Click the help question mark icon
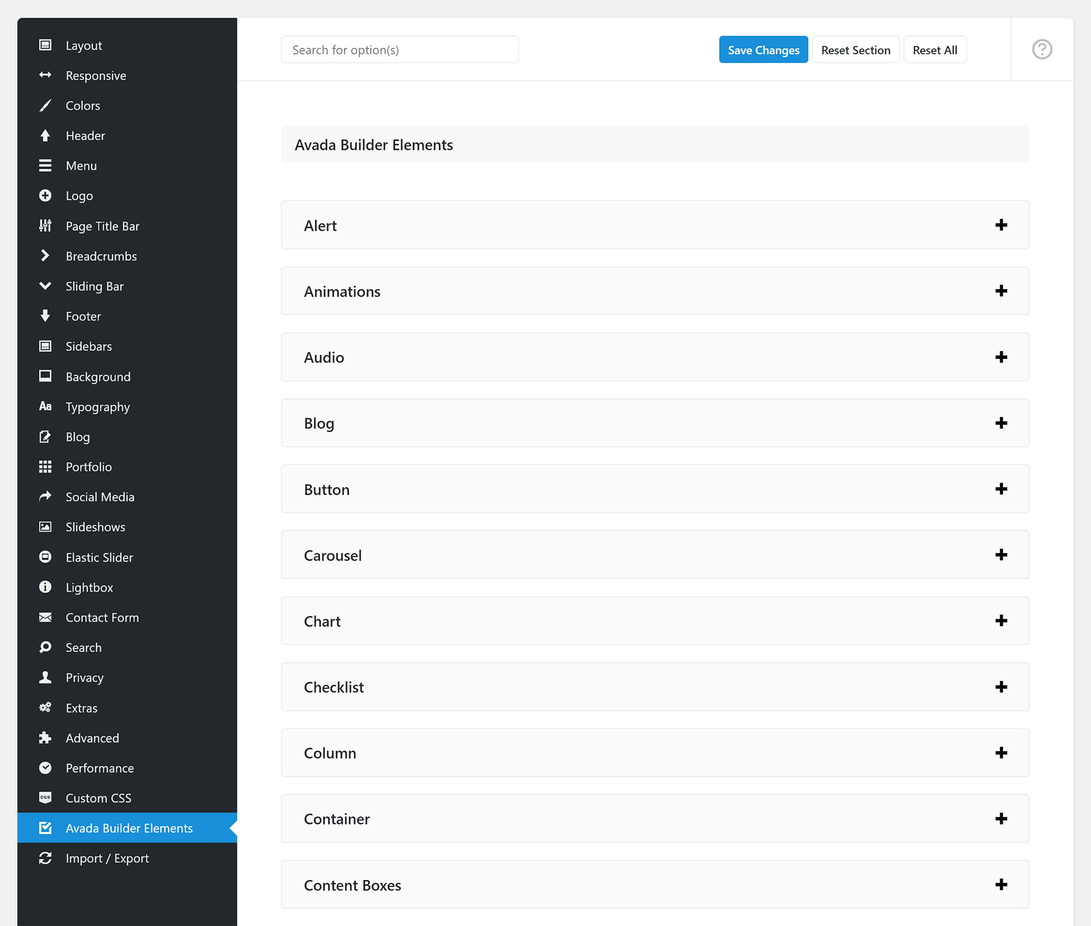This screenshot has height=926, width=1091. [1042, 50]
